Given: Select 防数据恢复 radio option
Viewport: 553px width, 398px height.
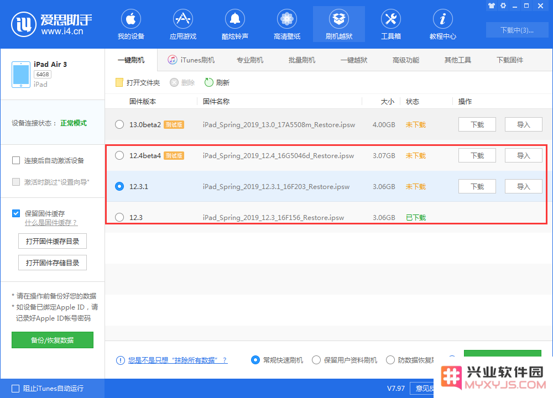Looking at the screenshot, I should [390, 360].
